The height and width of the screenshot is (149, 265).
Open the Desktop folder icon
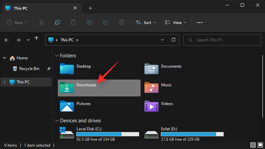(x=67, y=69)
